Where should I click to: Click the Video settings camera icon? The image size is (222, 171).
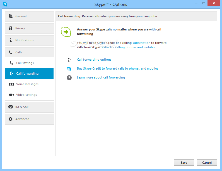(11, 95)
